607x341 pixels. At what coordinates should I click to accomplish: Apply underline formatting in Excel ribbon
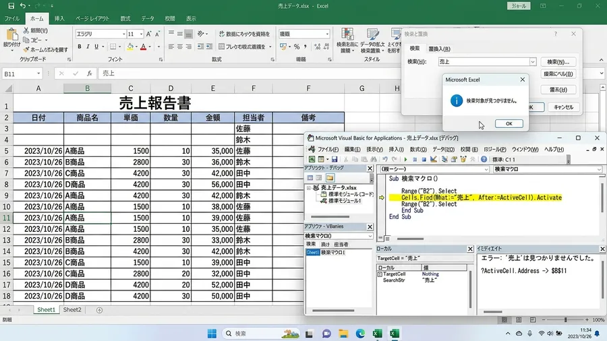[96, 46]
